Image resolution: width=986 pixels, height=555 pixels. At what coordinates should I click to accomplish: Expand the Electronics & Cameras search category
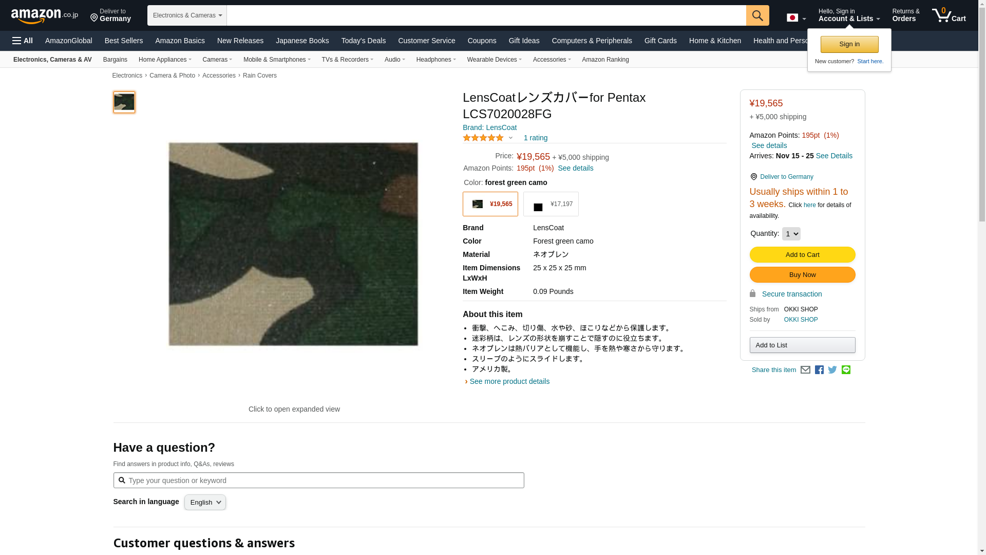187,15
